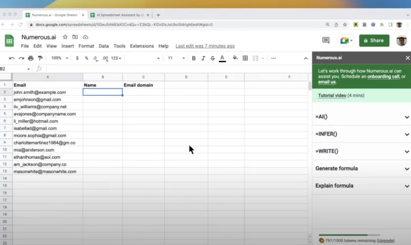This screenshot has height=245, width=411.
Task: Select column C header
Action: coord(143,77)
